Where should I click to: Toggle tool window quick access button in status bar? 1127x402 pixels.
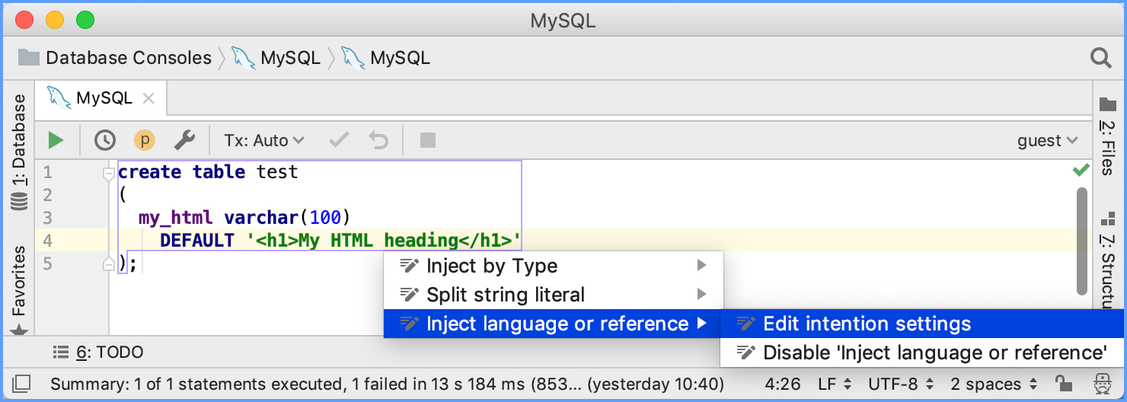pos(22,383)
